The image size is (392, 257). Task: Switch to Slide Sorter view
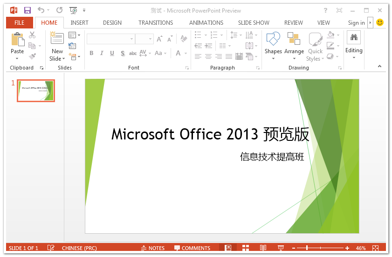pos(246,248)
